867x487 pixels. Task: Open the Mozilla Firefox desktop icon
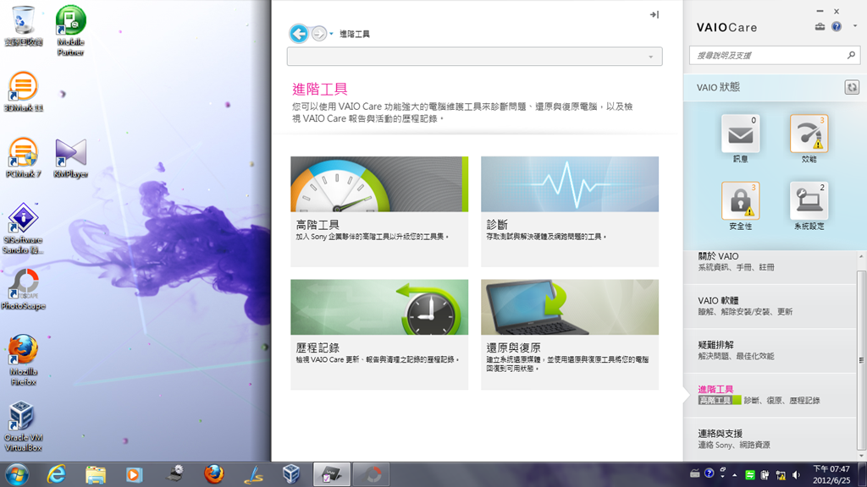coord(23,360)
